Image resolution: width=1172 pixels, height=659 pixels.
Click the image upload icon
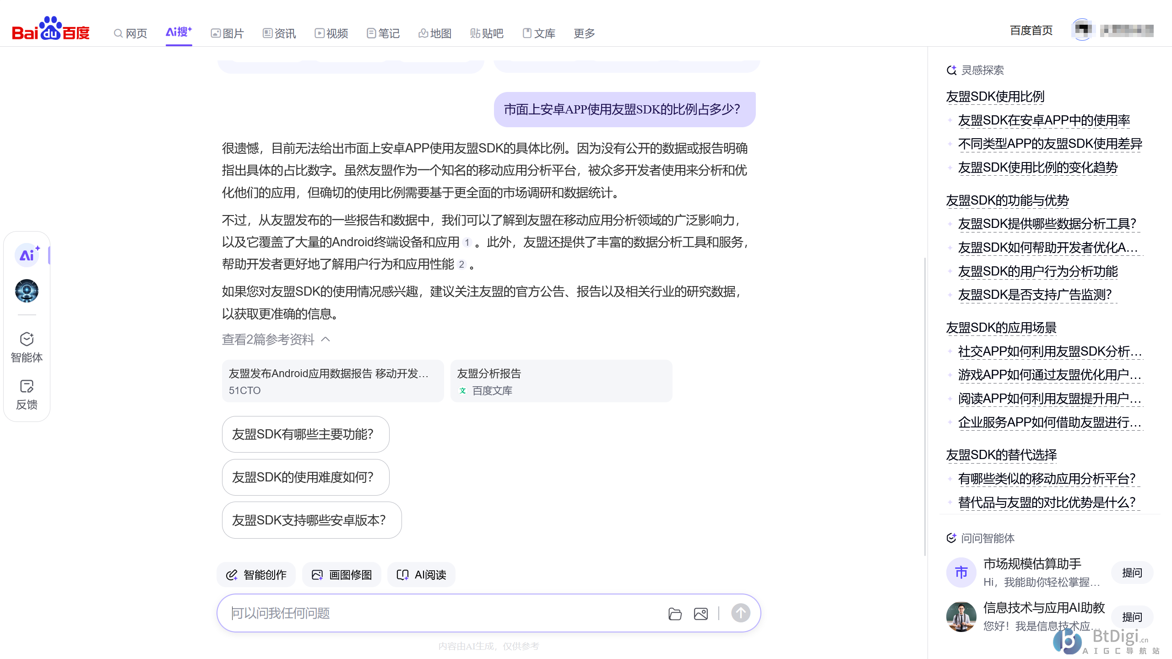coord(701,614)
